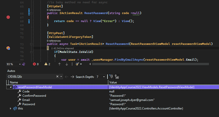Select the Password property row
Image resolution: width=219 pixels, height=117 pixels.
[x=113, y=104]
